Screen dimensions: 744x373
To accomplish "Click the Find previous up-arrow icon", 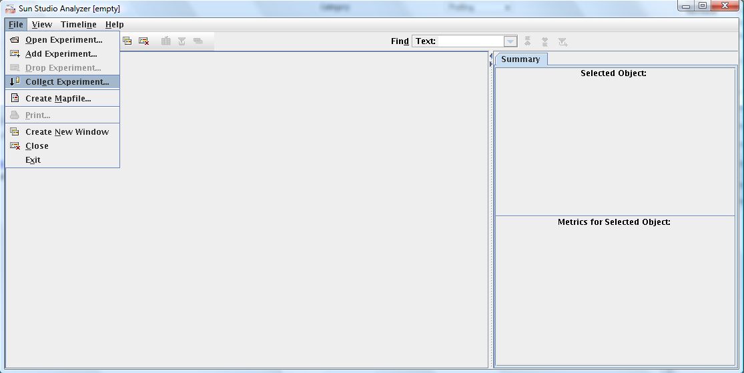I will [x=527, y=41].
